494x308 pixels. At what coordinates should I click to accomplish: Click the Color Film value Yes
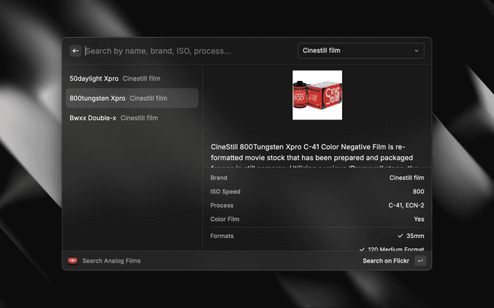(x=418, y=219)
